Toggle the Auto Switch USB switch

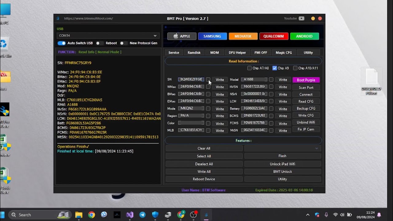click(x=62, y=43)
